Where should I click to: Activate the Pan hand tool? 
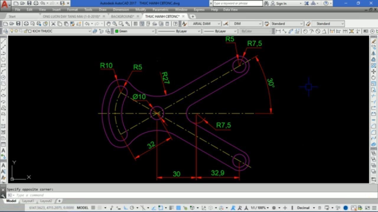pos(108,24)
